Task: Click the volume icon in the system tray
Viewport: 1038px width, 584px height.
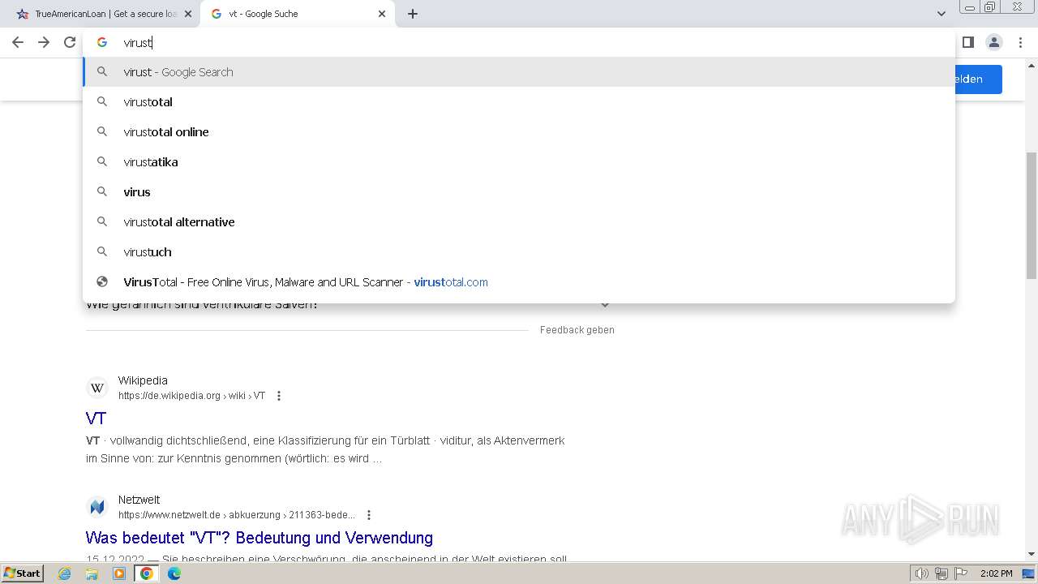Action: coord(922,573)
